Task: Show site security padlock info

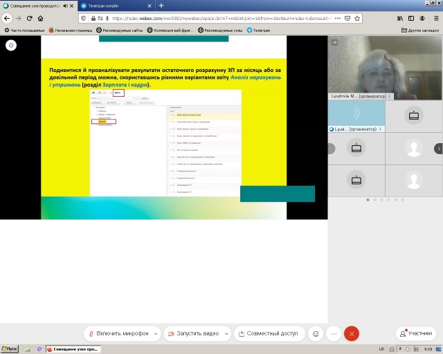Action: click(93, 19)
